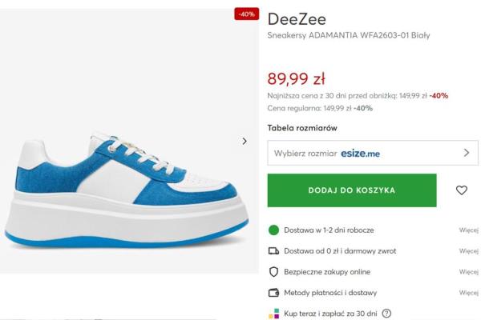Click the colorful pay-later squares icon
The width and height of the screenshot is (481, 320).
(273, 314)
